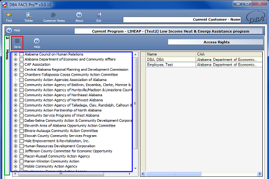This screenshot has width=269, height=179.
Task: Select the DBA, DBA name cell
Action: (x=171, y=60)
